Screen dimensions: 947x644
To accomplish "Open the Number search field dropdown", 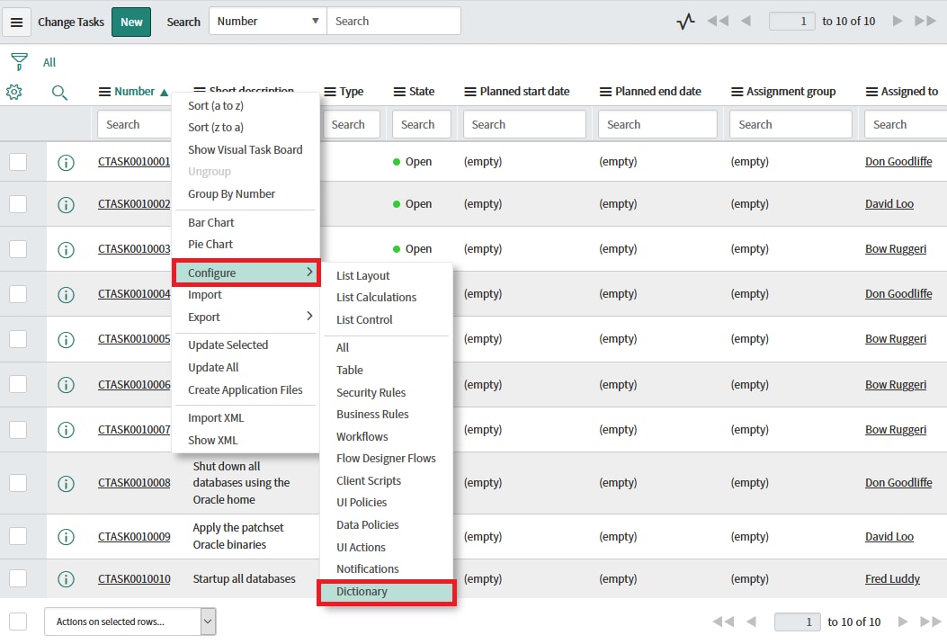I will point(266,21).
